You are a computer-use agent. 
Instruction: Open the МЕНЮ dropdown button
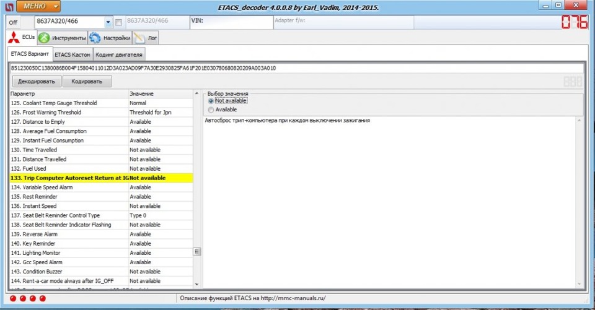(x=38, y=6)
